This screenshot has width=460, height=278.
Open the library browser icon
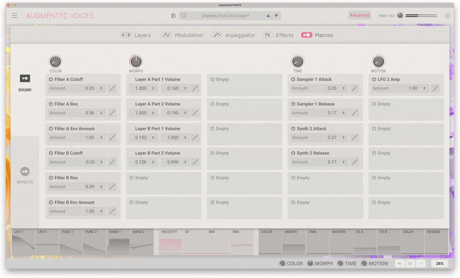[x=173, y=15]
